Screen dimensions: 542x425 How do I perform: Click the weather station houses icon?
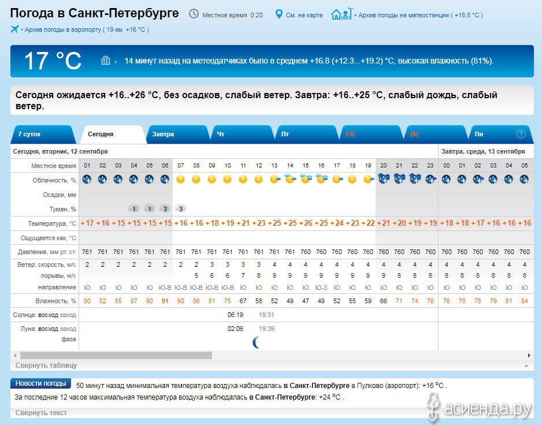coord(342,14)
